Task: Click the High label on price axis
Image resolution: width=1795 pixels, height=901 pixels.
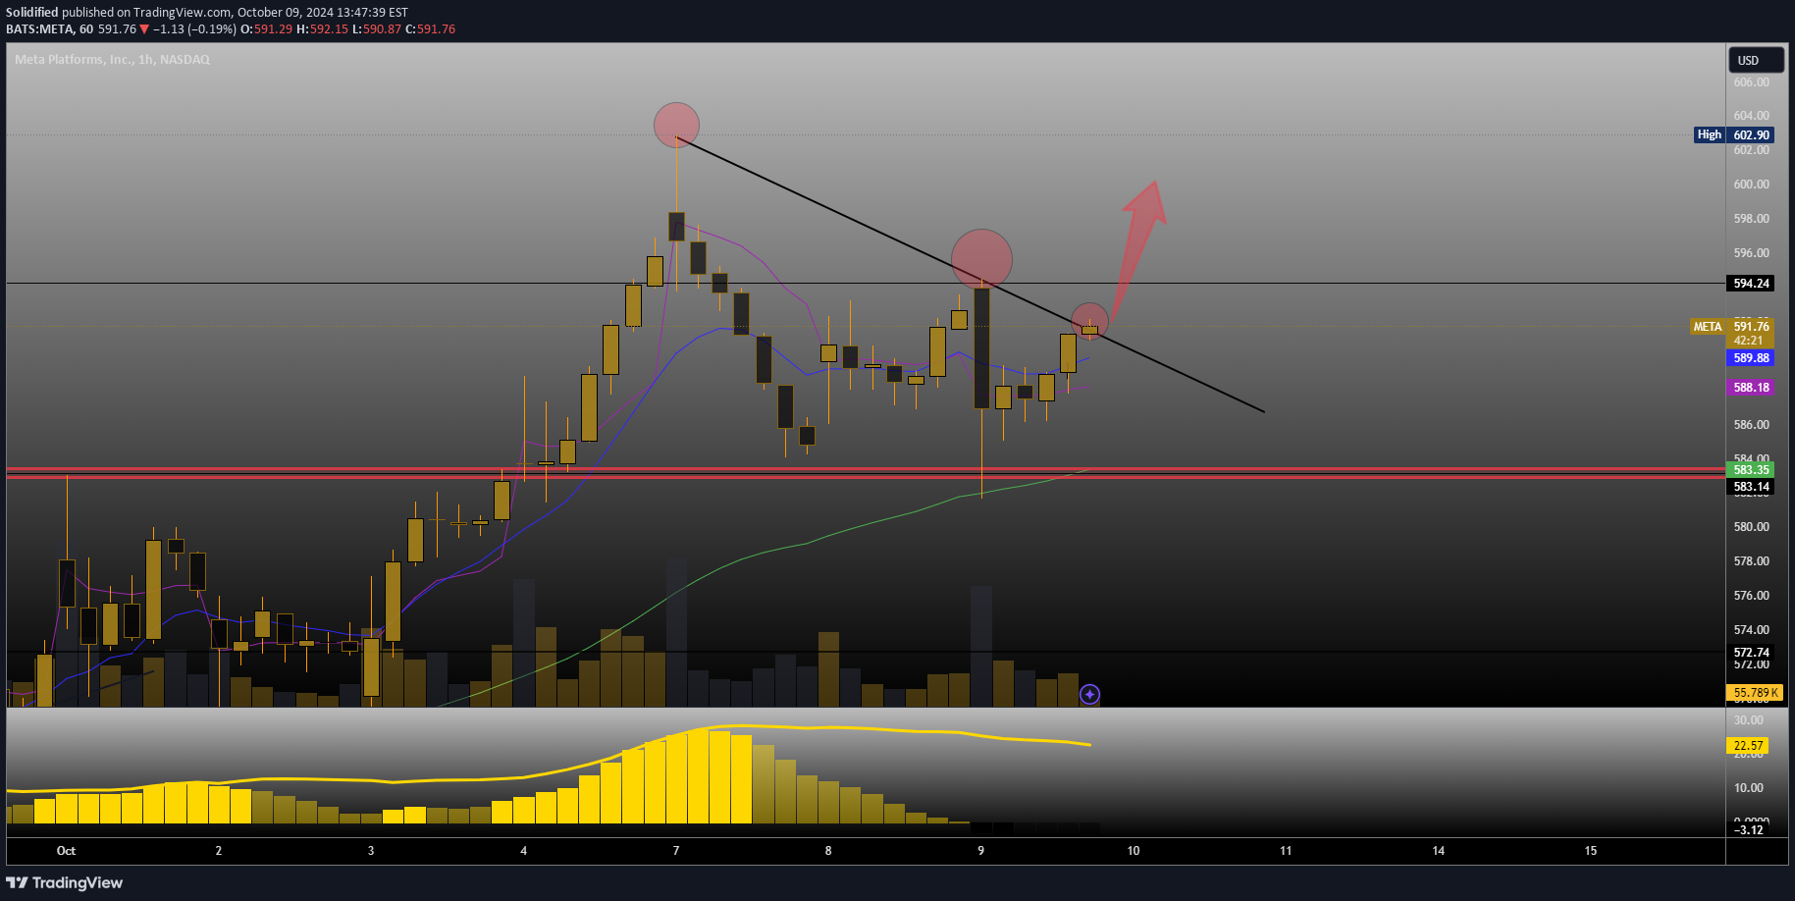Action: 1709,135
